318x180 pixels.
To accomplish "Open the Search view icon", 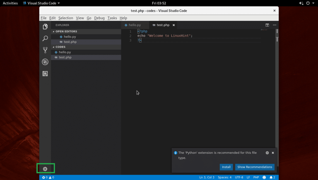I will (45, 39).
